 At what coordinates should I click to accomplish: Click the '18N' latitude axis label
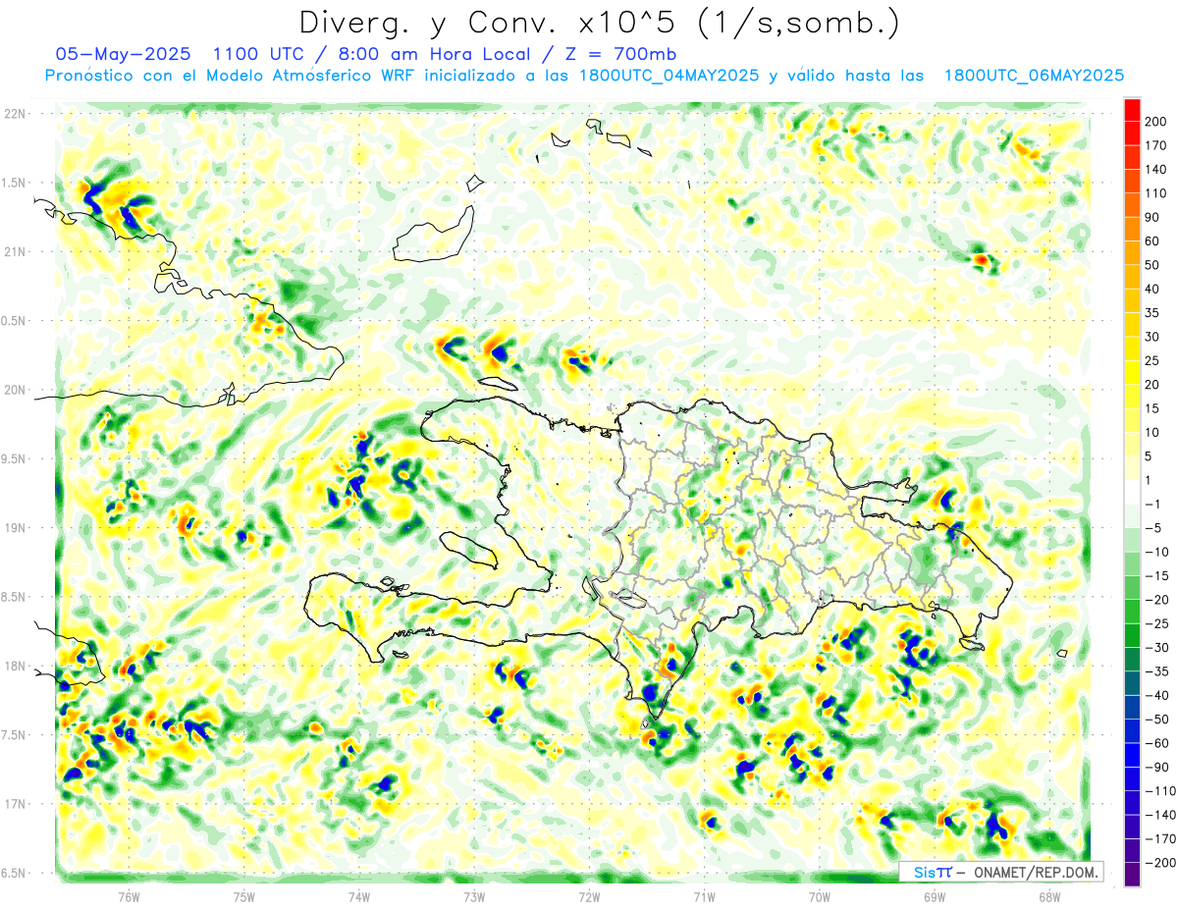15,667
